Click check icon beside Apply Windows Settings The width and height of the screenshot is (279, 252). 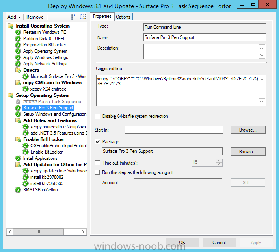tap(18, 57)
